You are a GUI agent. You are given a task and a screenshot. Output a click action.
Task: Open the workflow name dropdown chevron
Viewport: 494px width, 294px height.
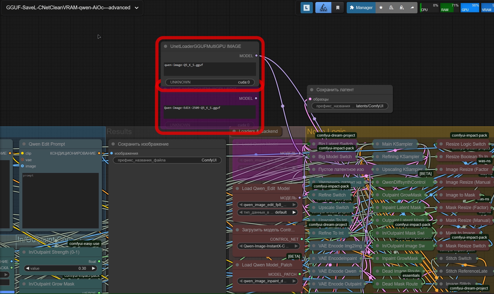[x=136, y=8]
